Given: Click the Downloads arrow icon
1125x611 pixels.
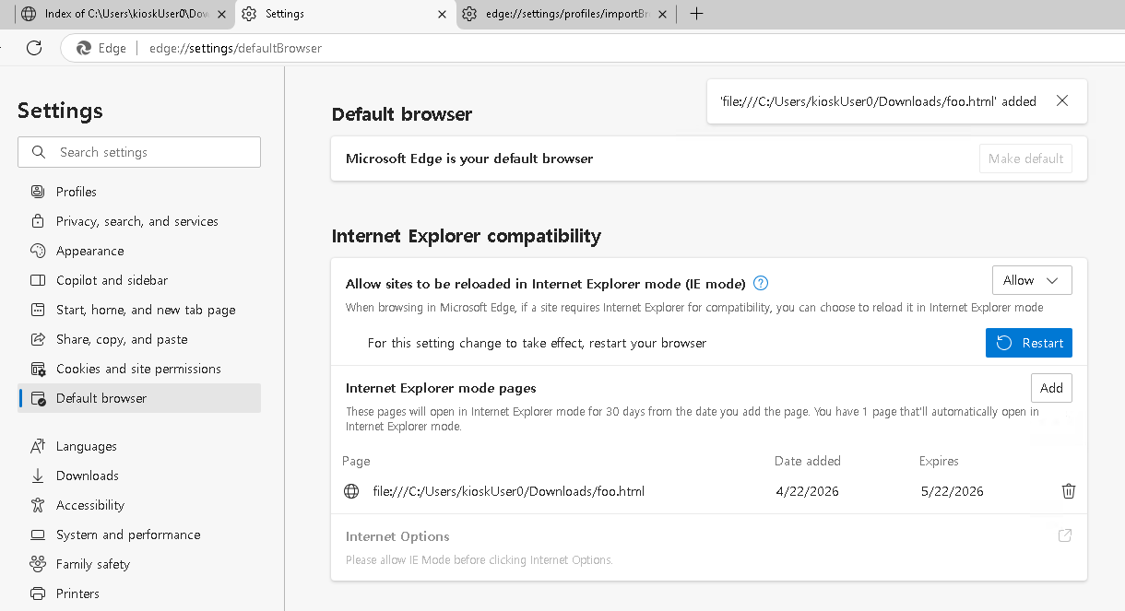Looking at the screenshot, I should click(38, 476).
